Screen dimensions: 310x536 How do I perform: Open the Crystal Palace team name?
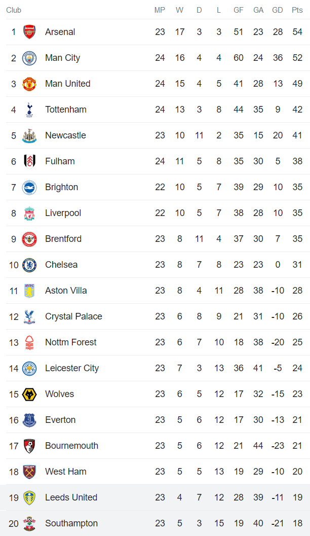73,316
